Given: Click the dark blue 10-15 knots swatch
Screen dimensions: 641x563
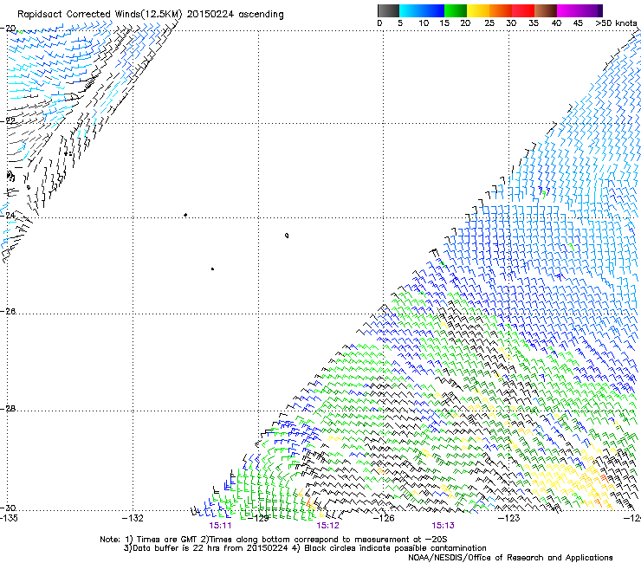Looking at the screenshot, I should 433,10.
